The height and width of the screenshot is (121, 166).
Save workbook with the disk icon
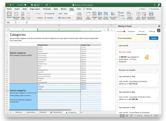click(35, 5)
